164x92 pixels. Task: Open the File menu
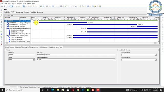tap(2, 4)
